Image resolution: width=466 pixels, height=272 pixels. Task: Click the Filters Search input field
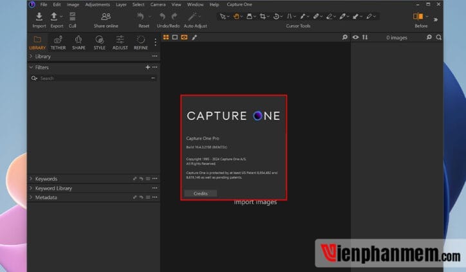coord(94,78)
